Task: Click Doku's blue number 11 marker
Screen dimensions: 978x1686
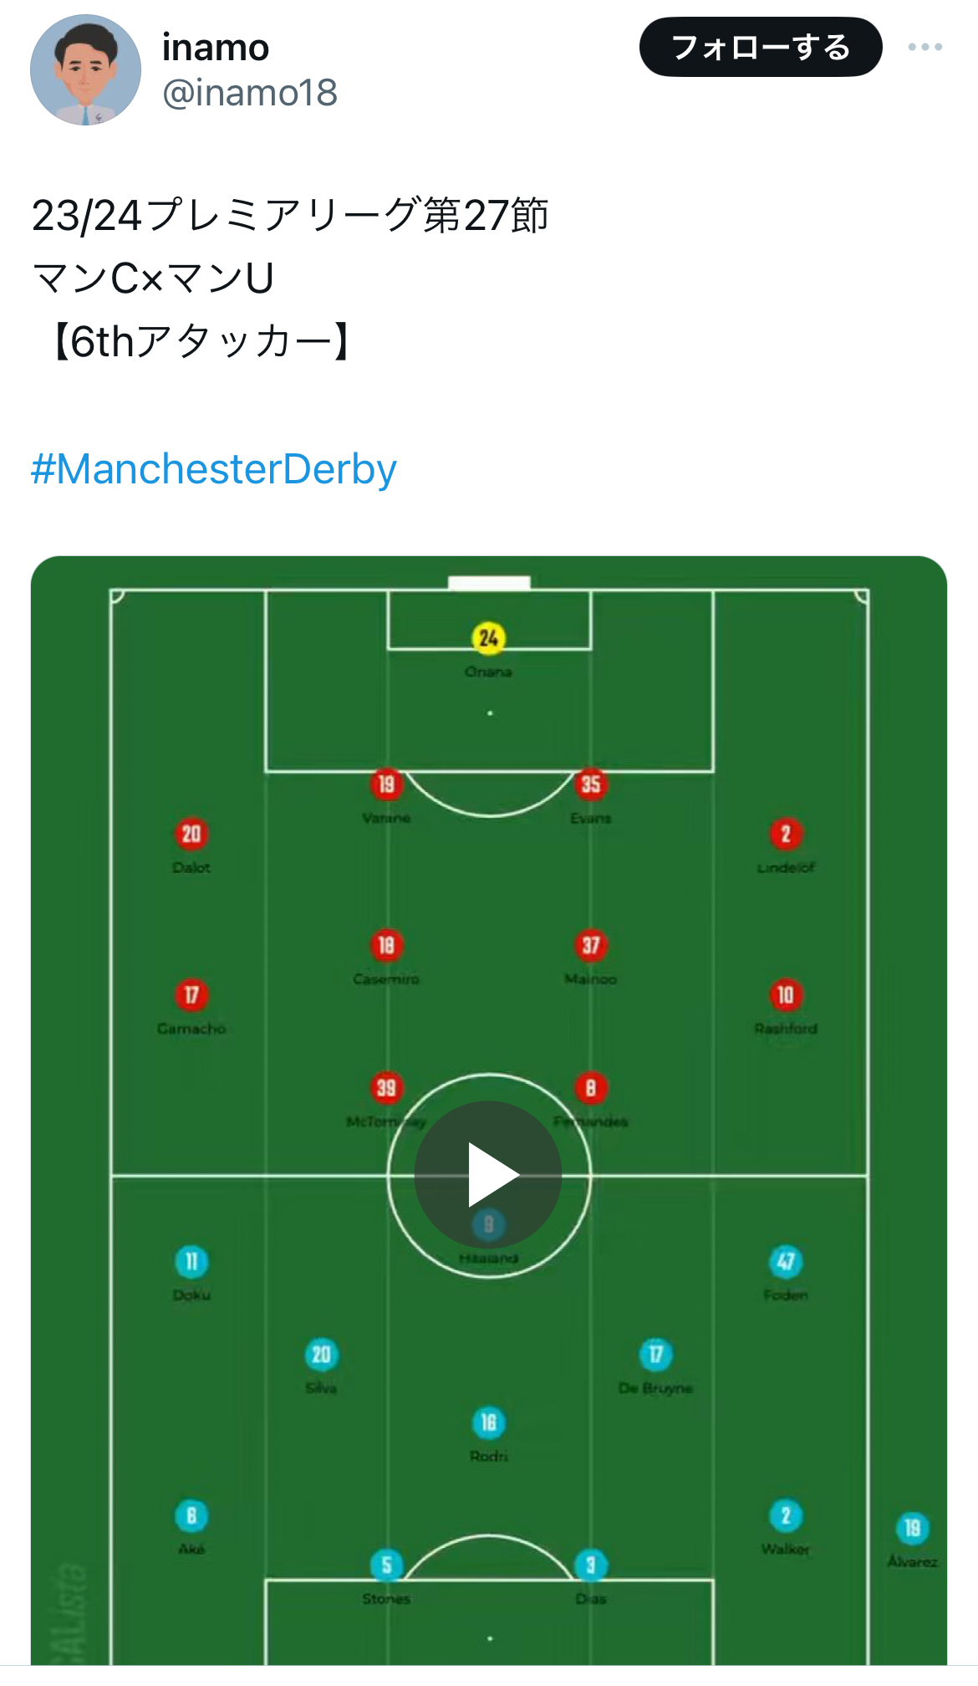Action: [191, 1261]
